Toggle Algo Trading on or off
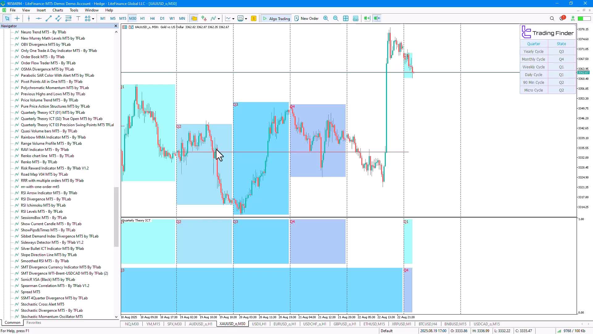Screen dimensions: 593x334 (x=276, y=19)
